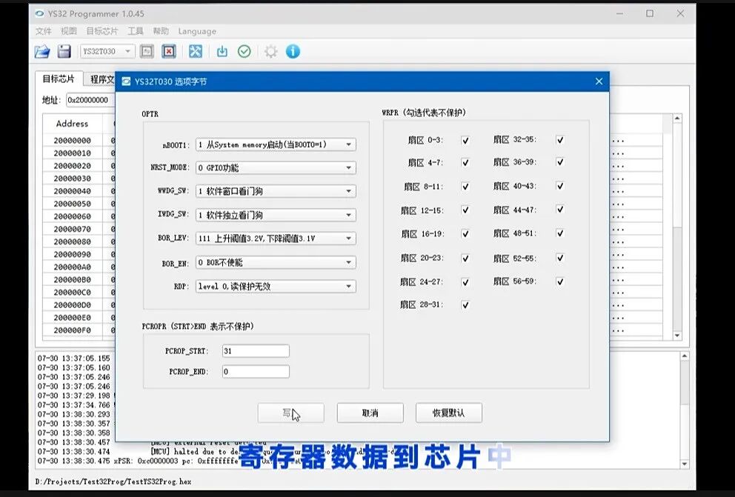Open the 视图 menu
Viewport: 735px width, 497px height.
(68, 31)
